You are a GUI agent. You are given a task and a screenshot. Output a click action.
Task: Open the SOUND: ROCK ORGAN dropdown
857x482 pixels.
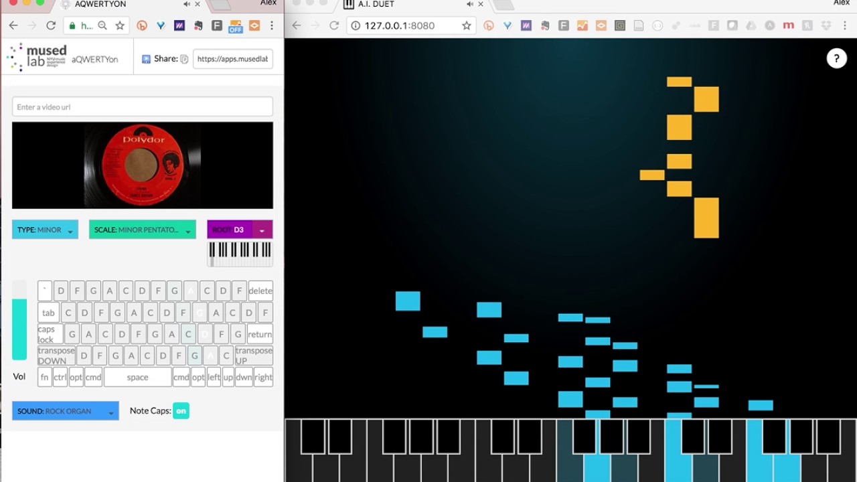click(66, 411)
